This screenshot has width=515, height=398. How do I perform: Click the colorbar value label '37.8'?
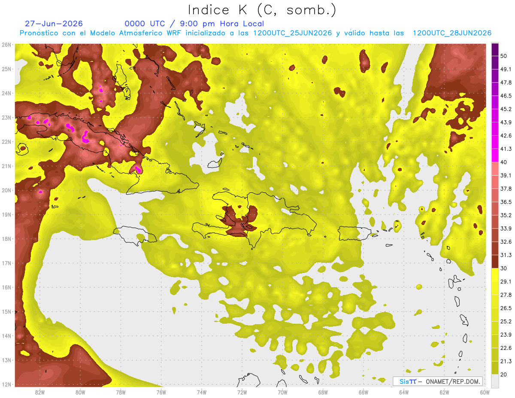pyautogui.click(x=506, y=188)
